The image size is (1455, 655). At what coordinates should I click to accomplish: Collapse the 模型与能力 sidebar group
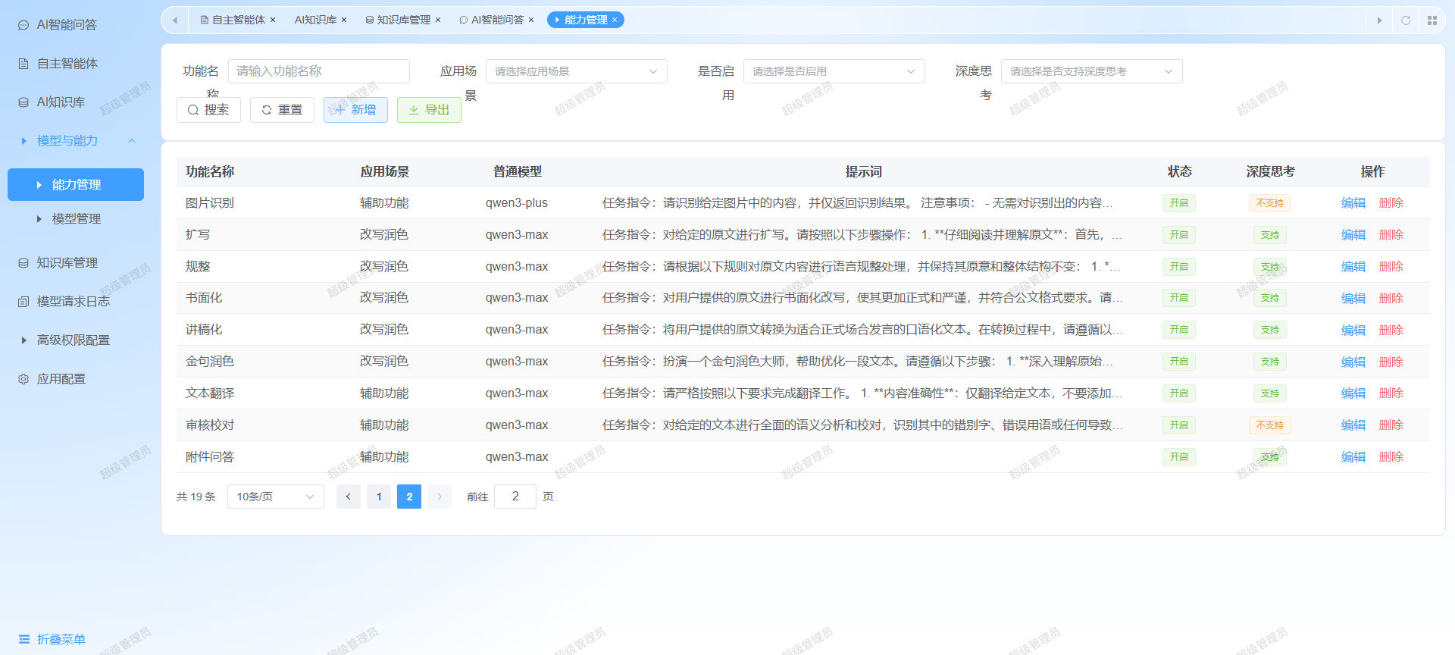tap(76, 141)
